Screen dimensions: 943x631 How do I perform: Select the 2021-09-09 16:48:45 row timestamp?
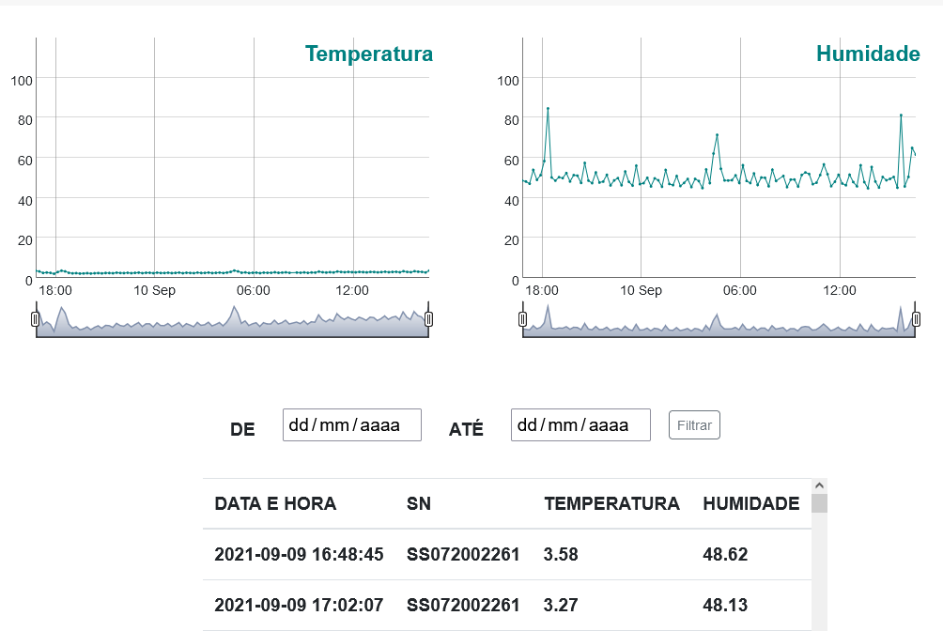299,554
